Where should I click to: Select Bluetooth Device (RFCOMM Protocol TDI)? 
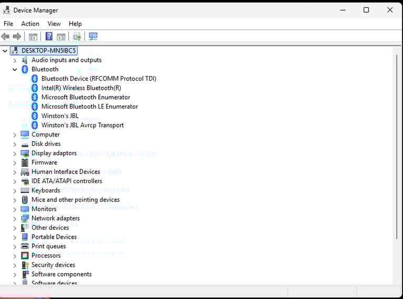coord(99,79)
